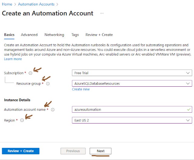The width and height of the screenshot is (194, 160).
Task: Click the Automation account name label
Action: pos(25,110)
